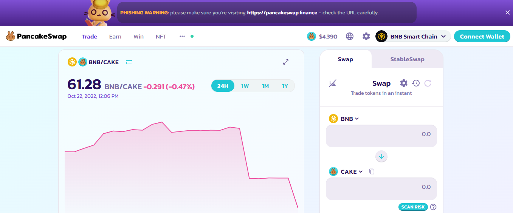This screenshot has height=213, width=513.
Task: Hide the price chart icon
Action: (x=333, y=83)
